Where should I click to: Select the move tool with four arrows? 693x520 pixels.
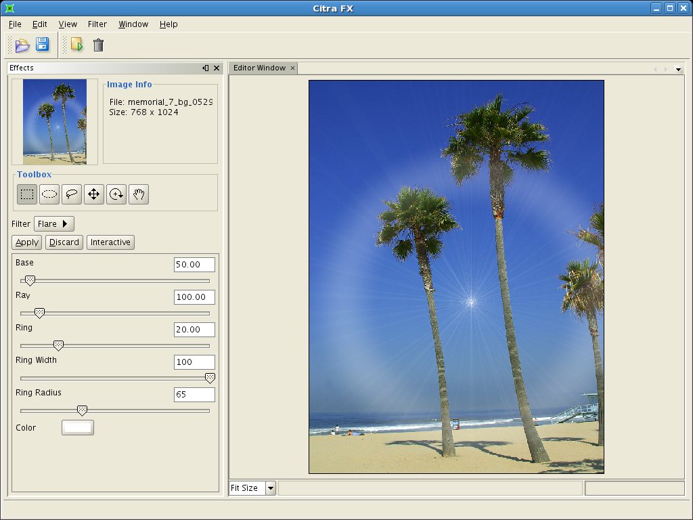[x=93, y=194]
